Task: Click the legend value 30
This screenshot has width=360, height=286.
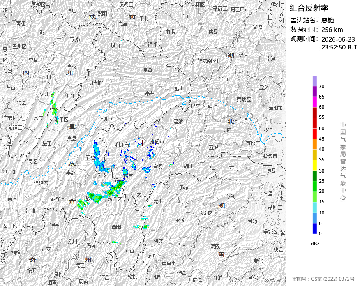Action: pos(322,171)
